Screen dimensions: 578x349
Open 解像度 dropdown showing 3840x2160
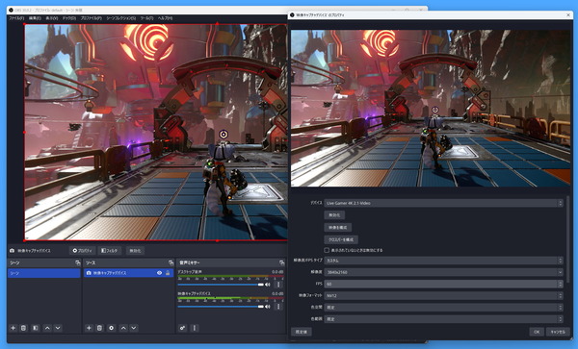click(443, 272)
